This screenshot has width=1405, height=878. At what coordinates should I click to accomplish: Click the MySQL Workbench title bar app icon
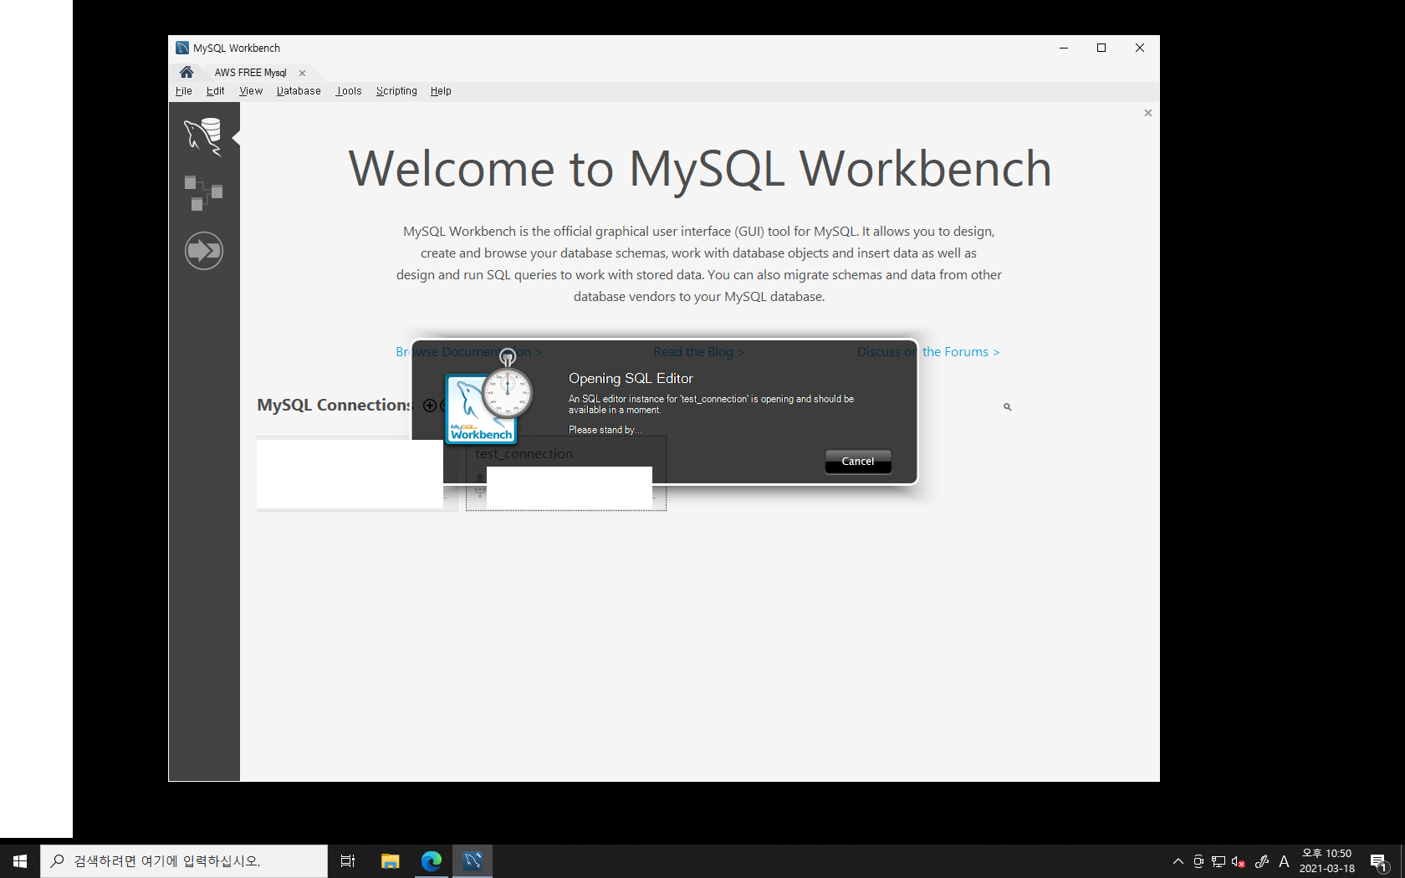pos(182,48)
